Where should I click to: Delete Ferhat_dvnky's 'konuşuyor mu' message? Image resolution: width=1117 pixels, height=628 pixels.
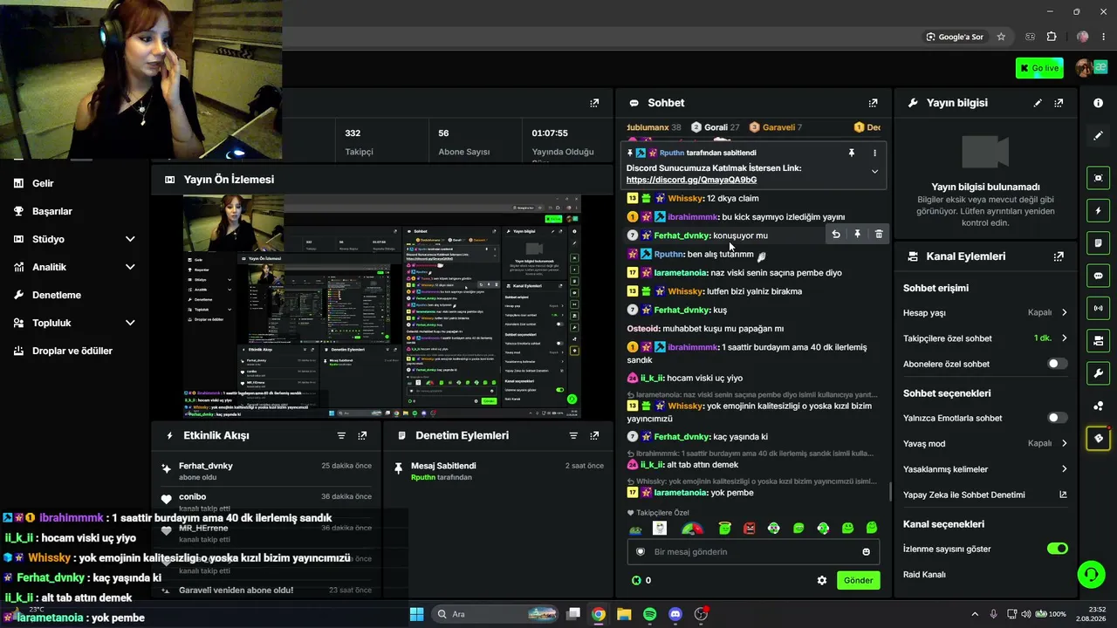pyautogui.click(x=879, y=234)
